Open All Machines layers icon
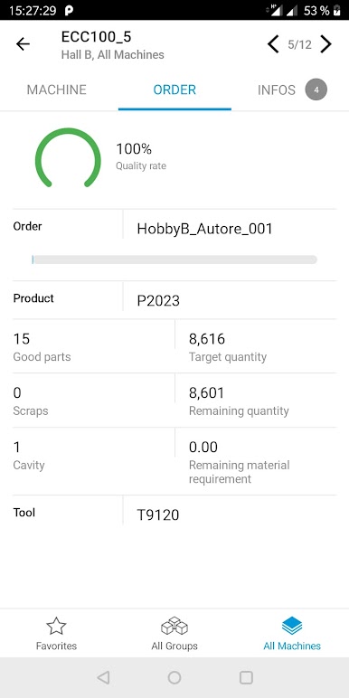The height and width of the screenshot is (698, 349). coord(292,626)
